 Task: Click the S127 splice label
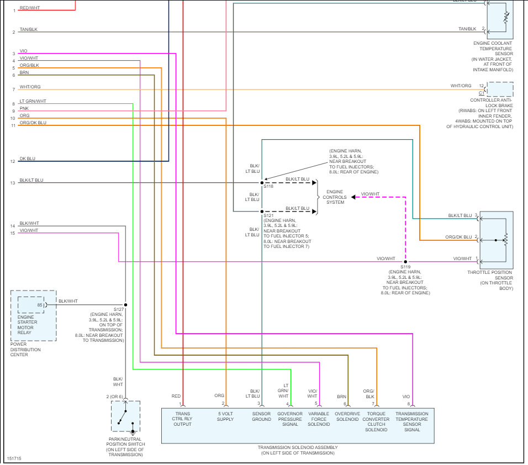(x=119, y=309)
